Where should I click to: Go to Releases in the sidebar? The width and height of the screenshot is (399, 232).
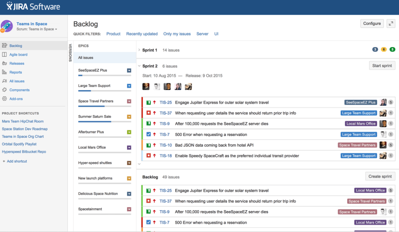(17, 63)
